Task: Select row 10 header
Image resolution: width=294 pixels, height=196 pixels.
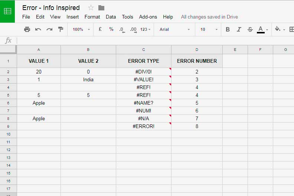Action: (x=8, y=134)
